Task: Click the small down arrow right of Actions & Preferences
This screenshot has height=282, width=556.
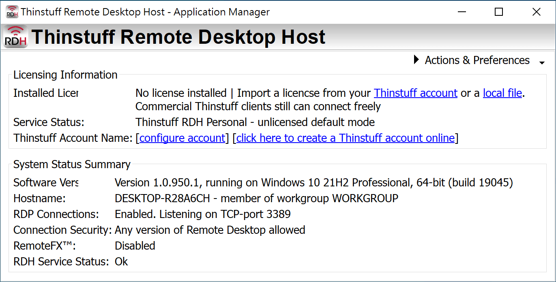Action: point(542,62)
